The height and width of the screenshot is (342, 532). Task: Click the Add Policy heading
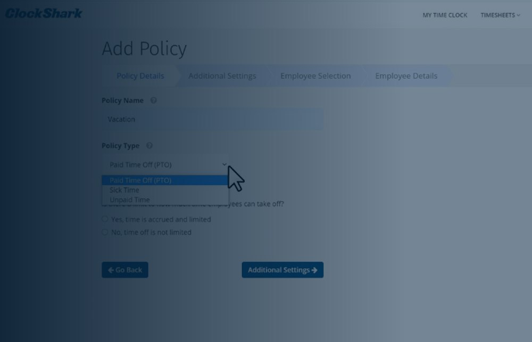(144, 48)
